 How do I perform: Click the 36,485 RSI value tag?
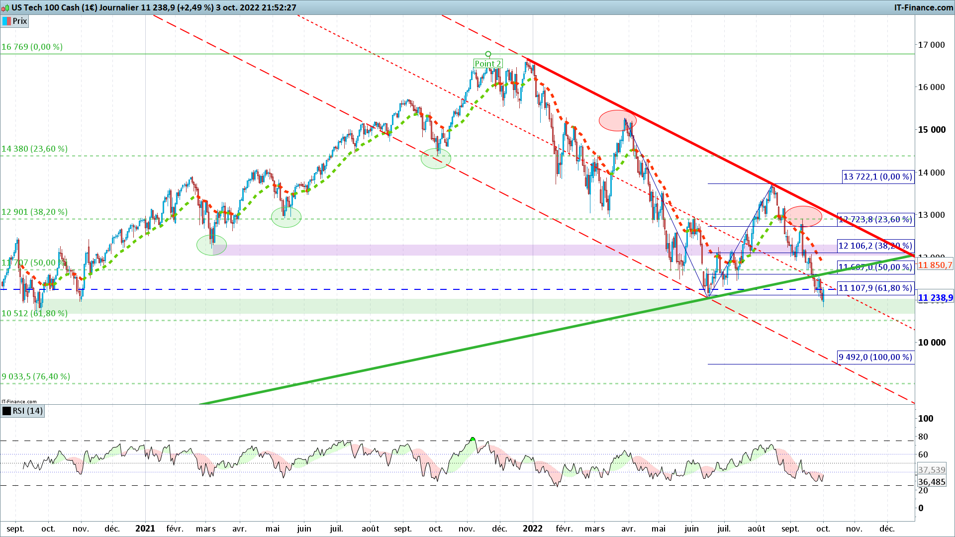(x=932, y=482)
